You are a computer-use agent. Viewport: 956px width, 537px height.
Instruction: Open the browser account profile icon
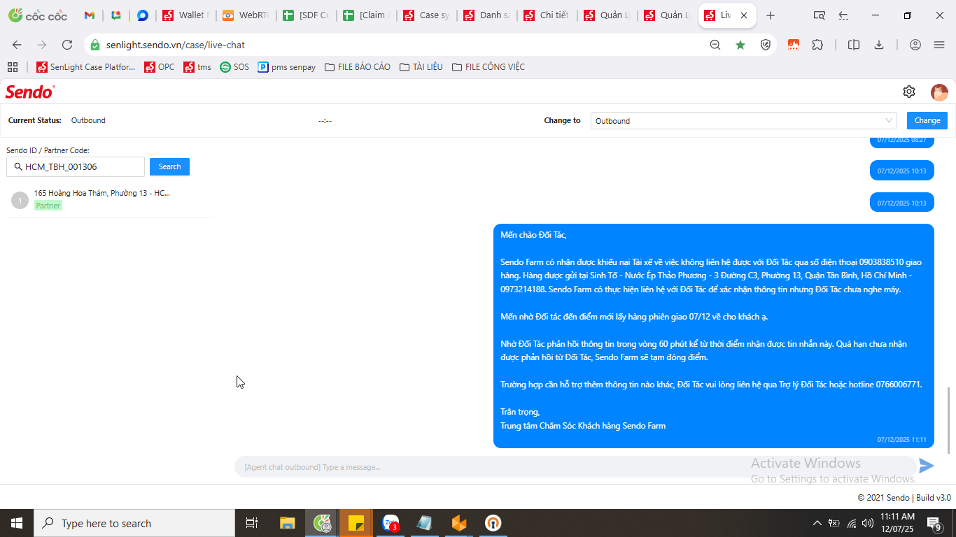pos(915,45)
